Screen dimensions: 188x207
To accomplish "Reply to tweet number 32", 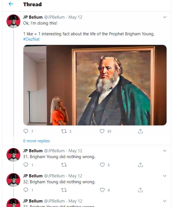I will (x=26, y=190).
